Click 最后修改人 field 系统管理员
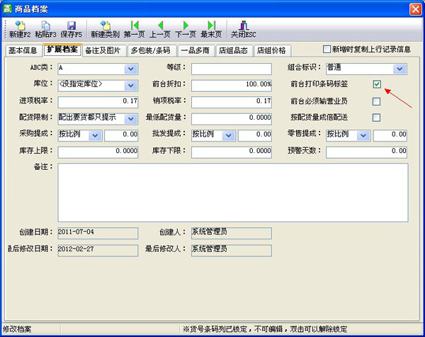Screen dimensions: 425x337 click(232, 251)
